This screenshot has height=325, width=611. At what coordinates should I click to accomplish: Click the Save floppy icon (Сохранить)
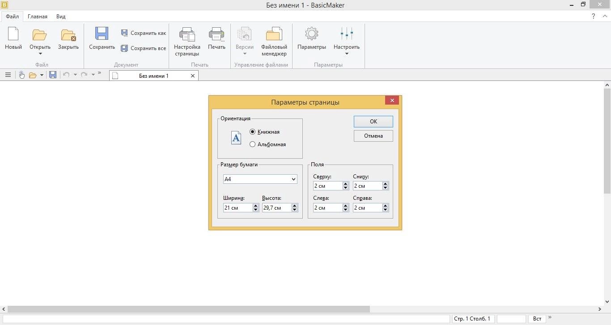(x=102, y=34)
